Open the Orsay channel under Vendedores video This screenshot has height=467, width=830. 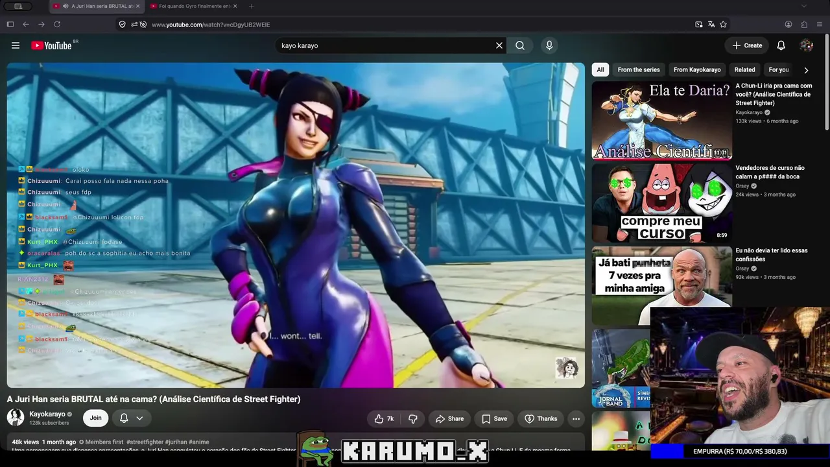coord(742,186)
